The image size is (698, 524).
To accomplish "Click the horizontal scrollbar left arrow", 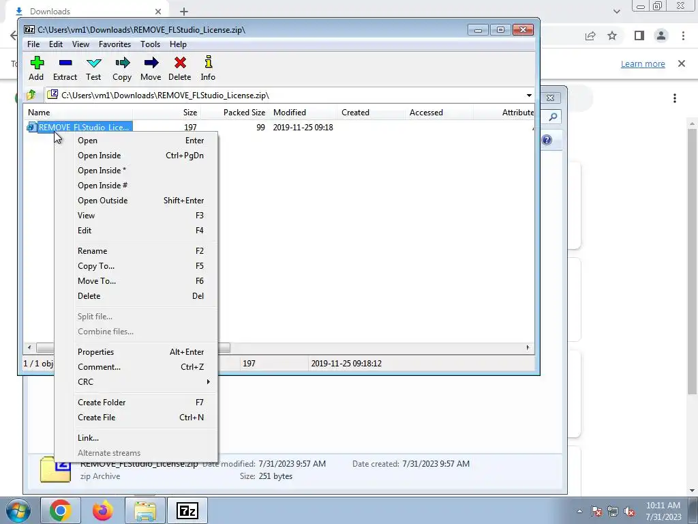I will (x=29, y=347).
